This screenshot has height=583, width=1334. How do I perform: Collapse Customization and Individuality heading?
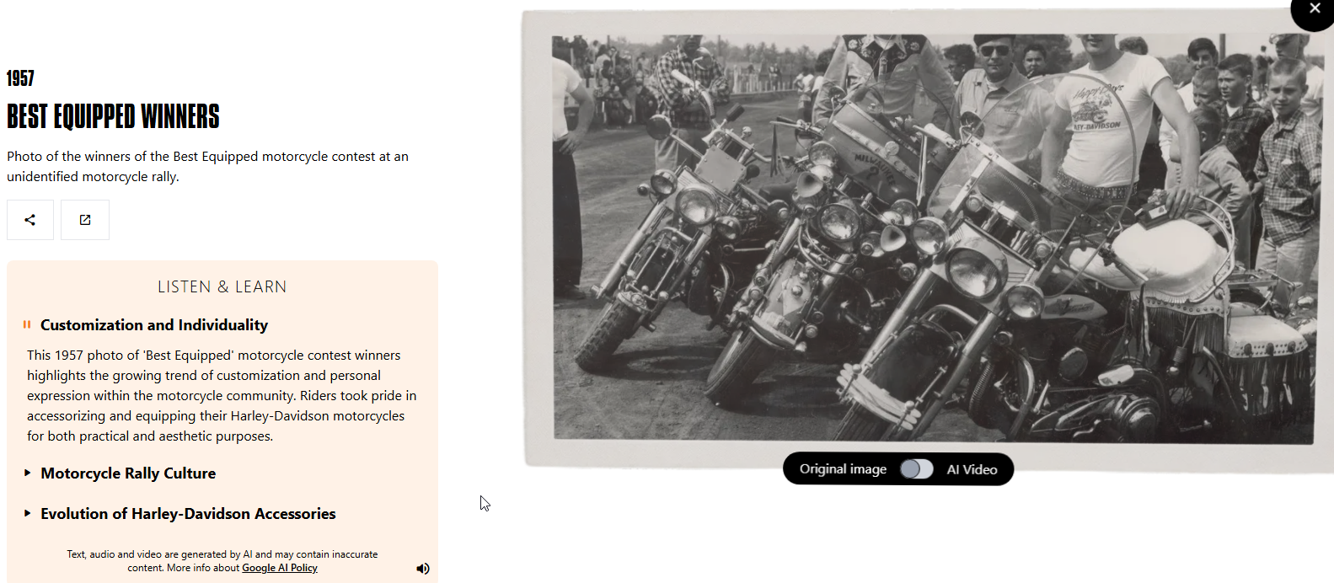[154, 325]
